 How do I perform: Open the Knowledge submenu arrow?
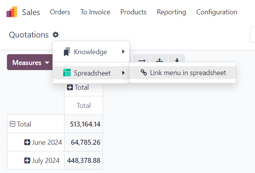(x=123, y=51)
